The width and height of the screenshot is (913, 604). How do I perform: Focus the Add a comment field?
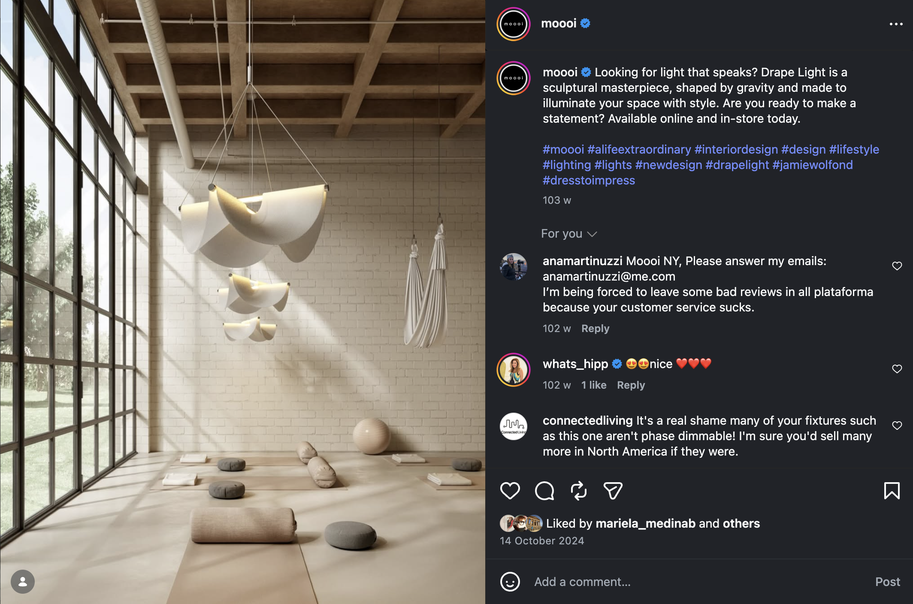(x=699, y=582)
